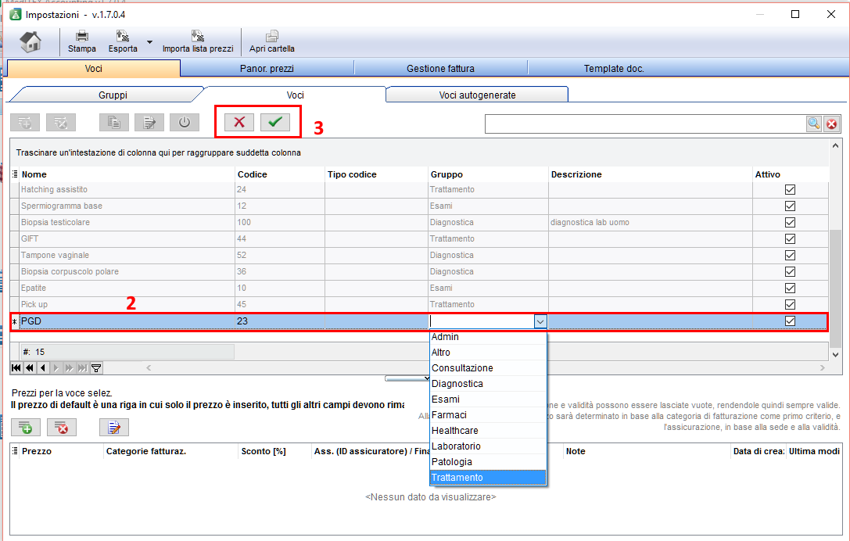The height and width of the screenshot is (541, 850).
Task: Choose Consultazione from the Gruppo list
Action: (x=488, y=368)
